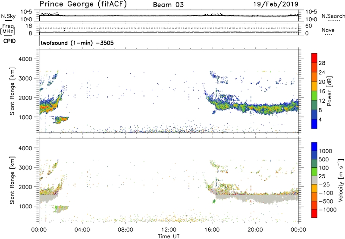Click the date '19/Feb/2019'
Viewport: 345px width, 239px height.
tap(276, 4)
